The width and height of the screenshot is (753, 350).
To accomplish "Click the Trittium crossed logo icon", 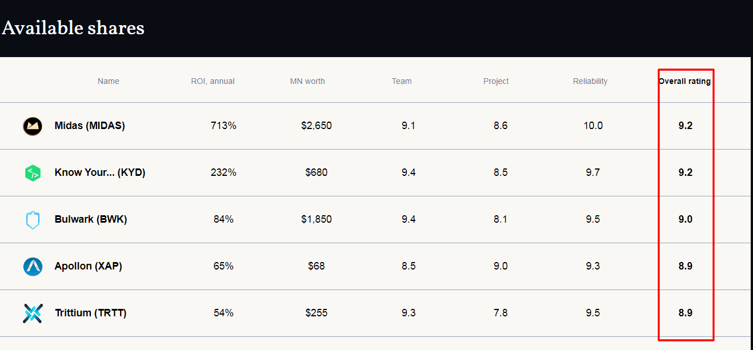I will tap(33, 313).
